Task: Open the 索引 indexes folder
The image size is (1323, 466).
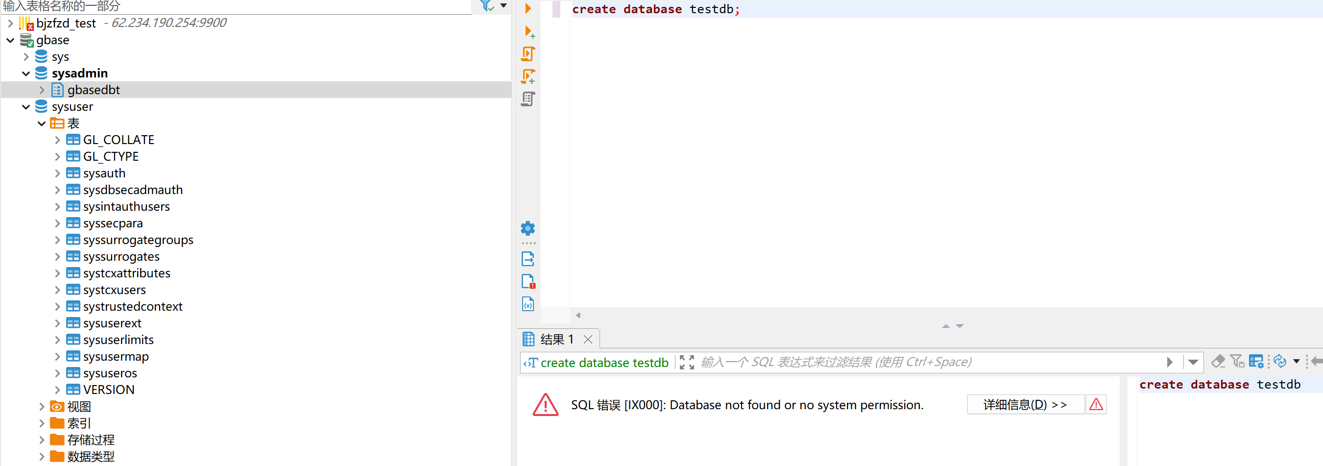Action: 79,423
